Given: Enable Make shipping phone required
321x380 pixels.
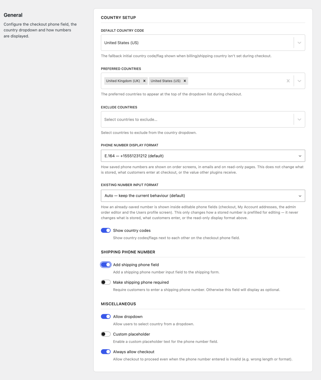Looking at the screenshot, I should [106, 282].
